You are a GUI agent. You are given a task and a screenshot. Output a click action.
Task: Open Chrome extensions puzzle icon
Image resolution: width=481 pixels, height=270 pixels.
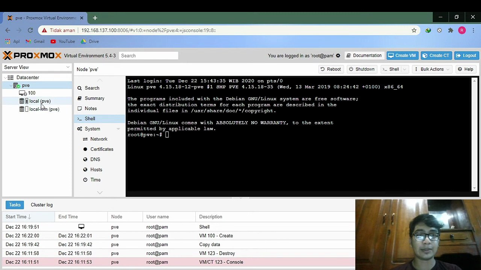(x=451, y=30)
